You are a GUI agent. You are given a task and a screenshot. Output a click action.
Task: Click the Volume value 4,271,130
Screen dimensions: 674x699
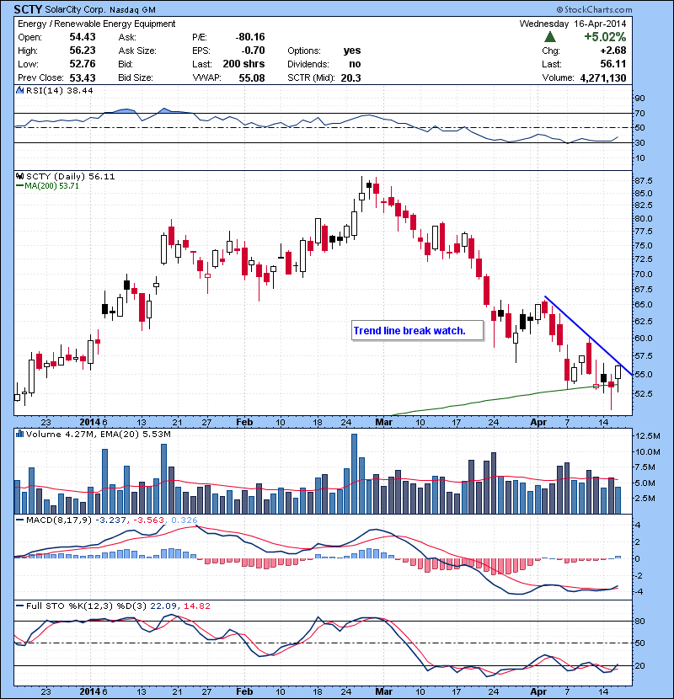click(x=603, y=78)
